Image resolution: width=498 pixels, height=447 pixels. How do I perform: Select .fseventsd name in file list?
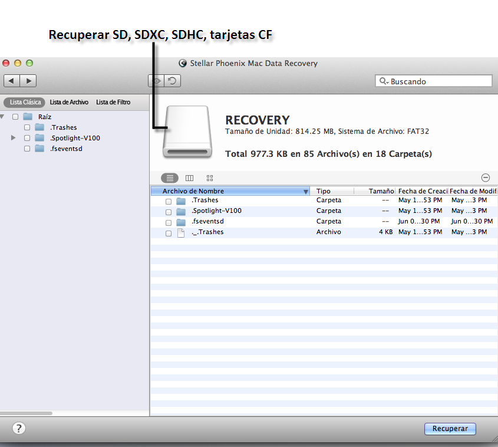[207, 221]
